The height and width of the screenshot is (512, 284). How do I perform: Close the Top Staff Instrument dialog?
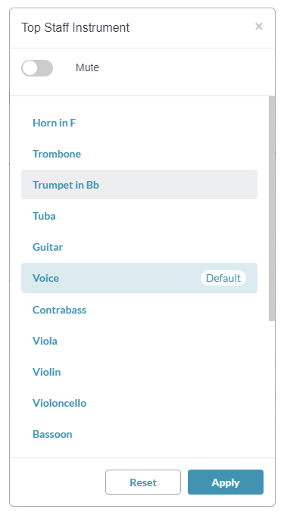click(258, 26)
